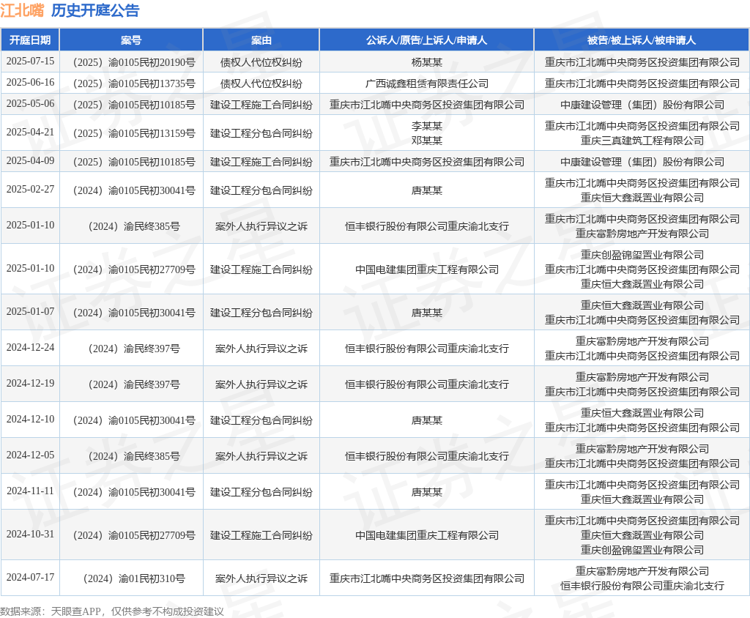
Task: Select the 开庭日期 column header
Action: coord(30,40)
